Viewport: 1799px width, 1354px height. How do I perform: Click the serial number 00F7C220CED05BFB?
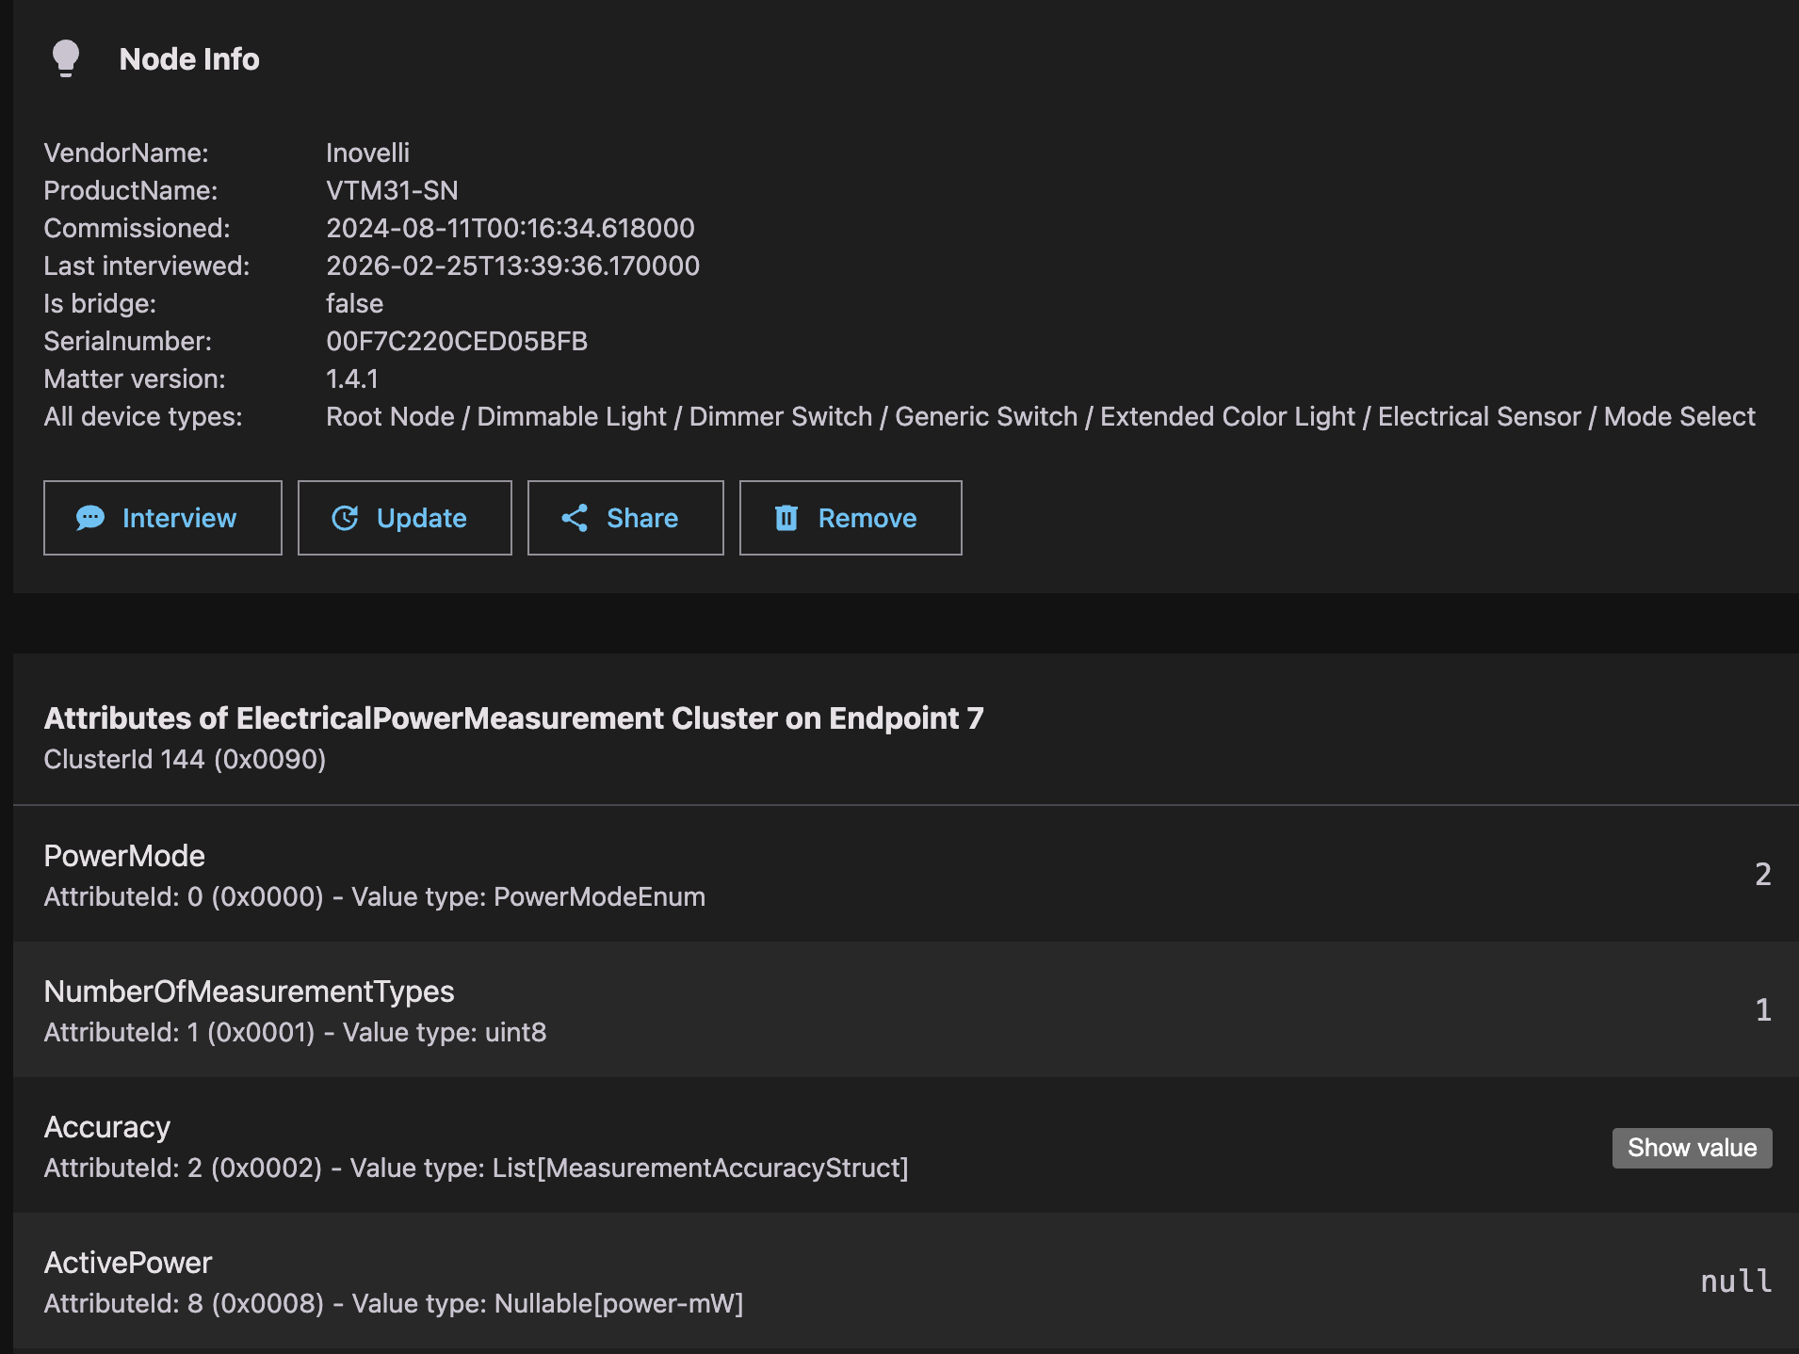pos(457,341)
